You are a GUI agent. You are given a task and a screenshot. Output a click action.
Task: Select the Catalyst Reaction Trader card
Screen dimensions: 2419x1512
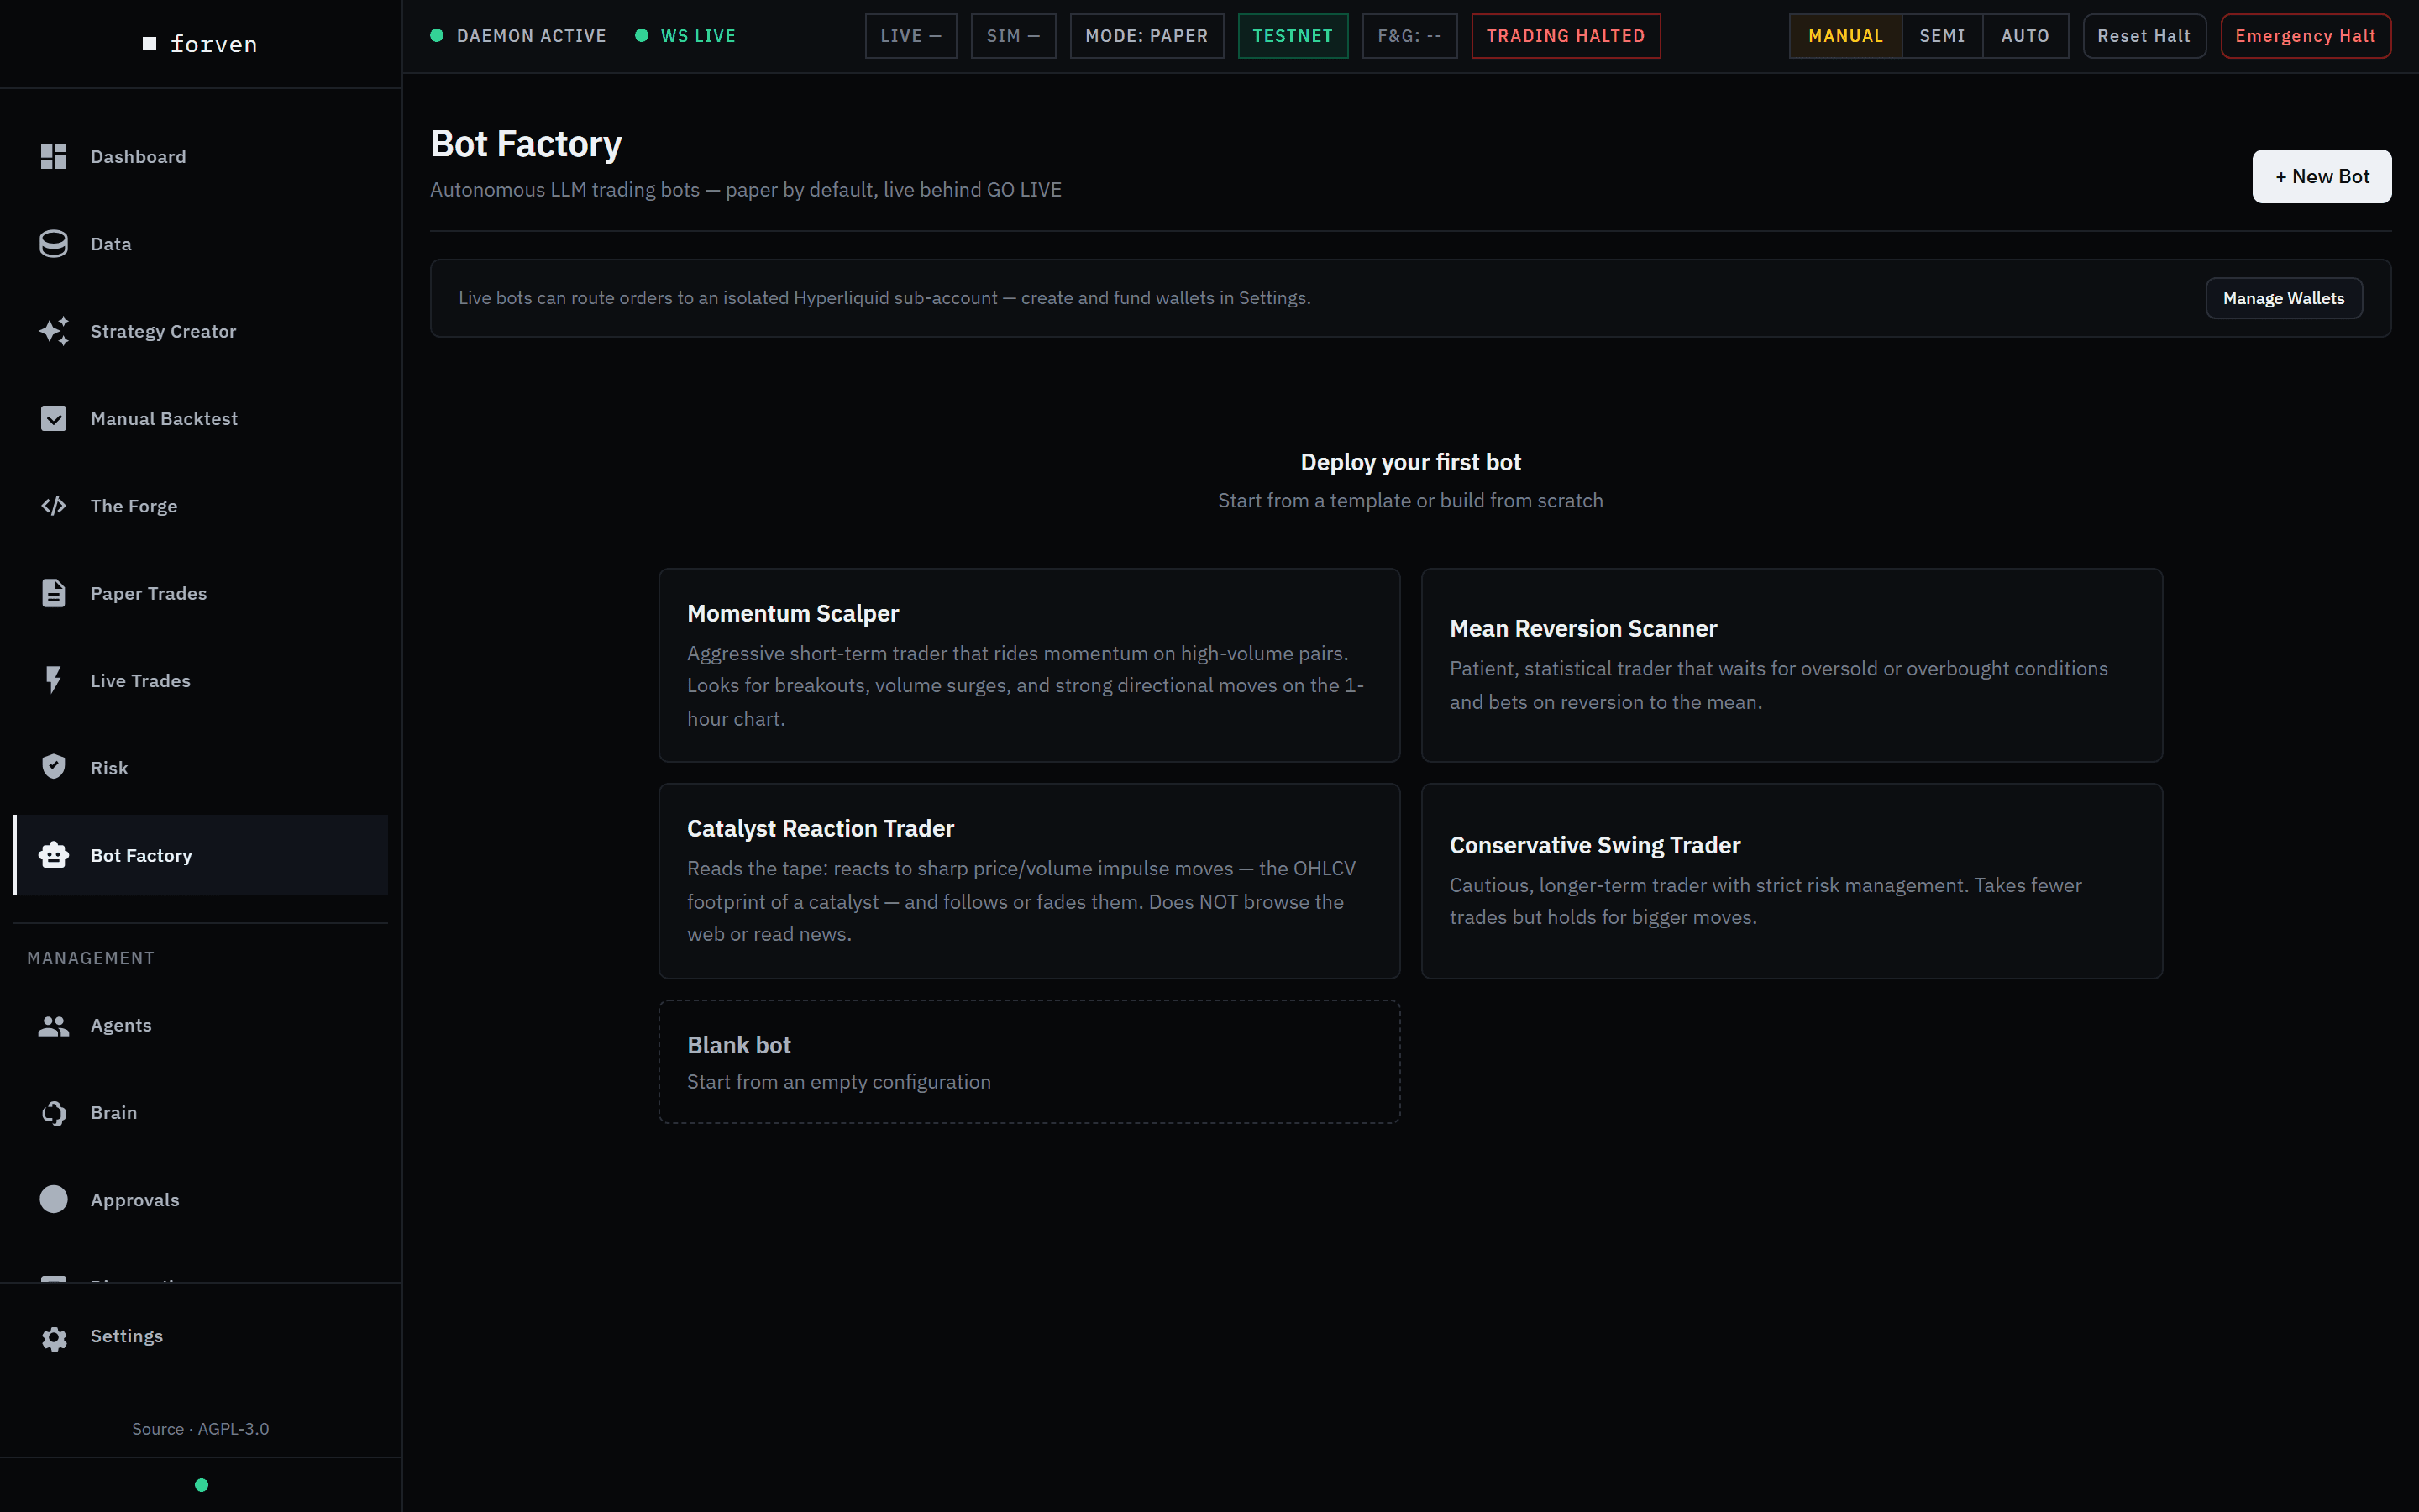1029,881
